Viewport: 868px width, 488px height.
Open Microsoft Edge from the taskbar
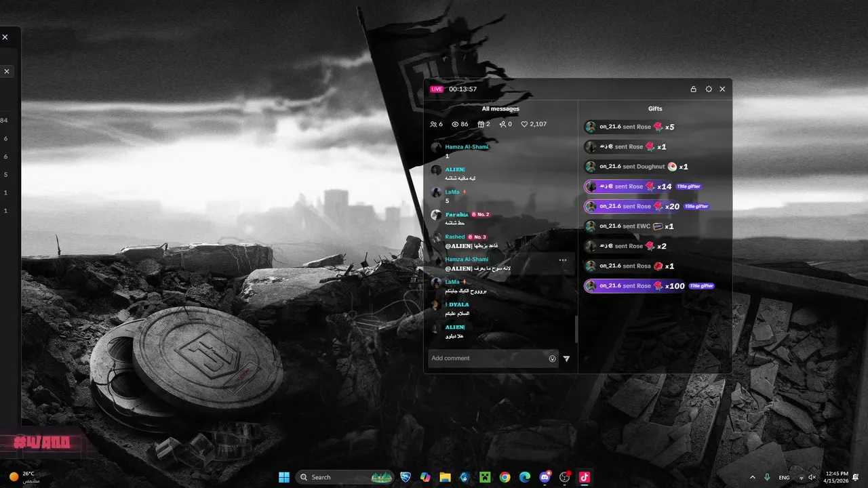524,477
